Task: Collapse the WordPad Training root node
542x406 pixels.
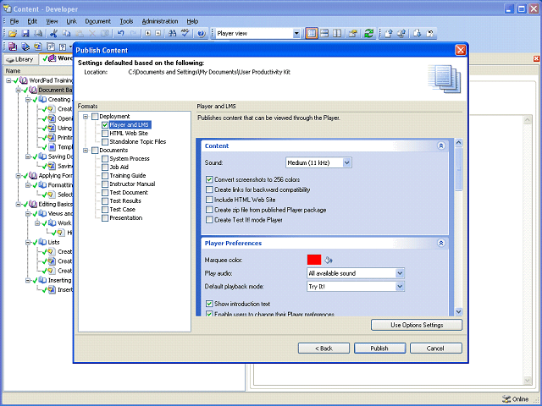Action: point(8,80)
